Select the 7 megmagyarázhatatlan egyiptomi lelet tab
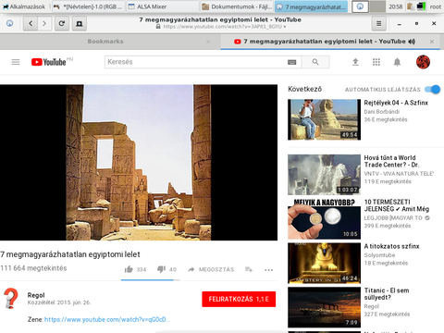The width and height of the screenshot is (444, 333). [x=329, y=42]
